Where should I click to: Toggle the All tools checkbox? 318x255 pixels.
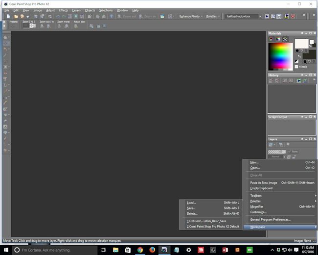(x=296, y=67)
